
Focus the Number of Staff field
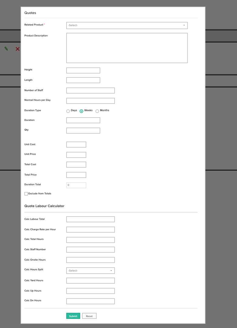pyautogui.click(x=91, y=91)
